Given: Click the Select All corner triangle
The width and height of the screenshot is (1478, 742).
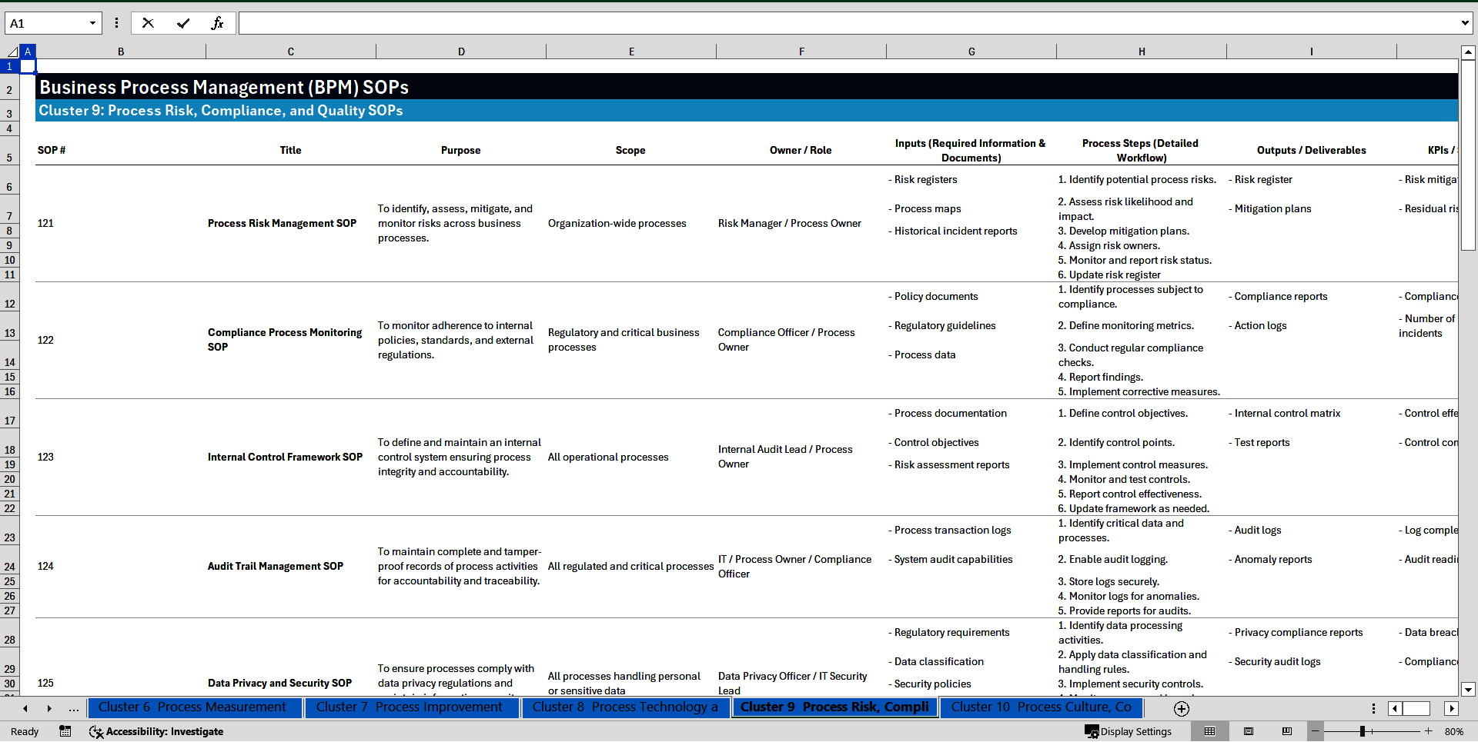Looking at the screenshot, I should pos(12,52).
